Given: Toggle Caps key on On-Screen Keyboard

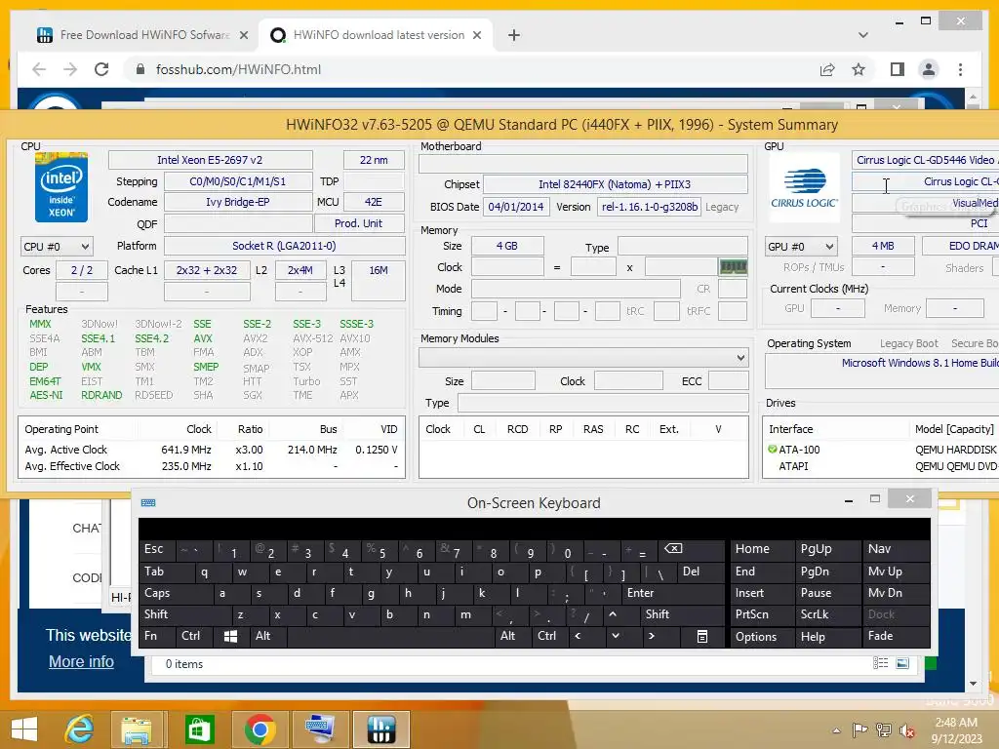Looking at the screenshot, I should point(176,593).
